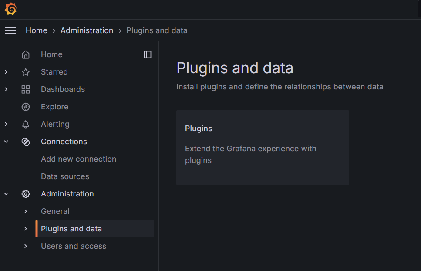Open Add new connection menu item
421x271 pixels.
click(x=78, y=159)
